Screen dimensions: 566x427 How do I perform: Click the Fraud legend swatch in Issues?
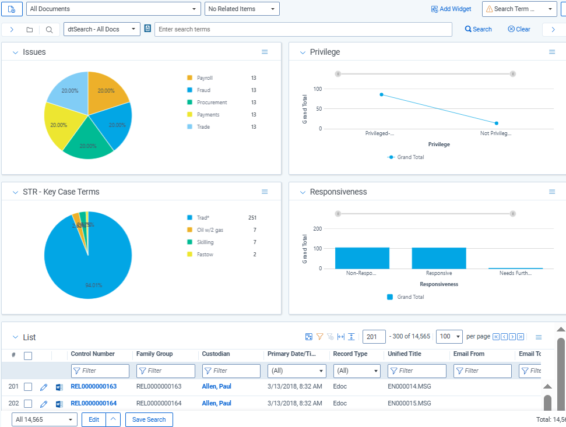pos(189,90)
